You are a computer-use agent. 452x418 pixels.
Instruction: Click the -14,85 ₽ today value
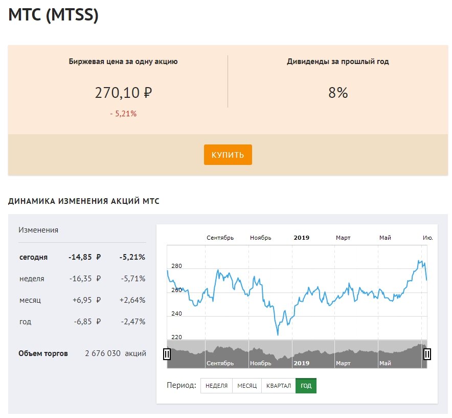point(84,257)
